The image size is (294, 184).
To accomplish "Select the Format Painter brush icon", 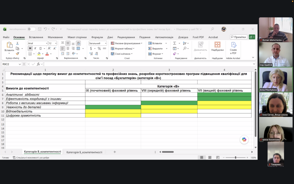I will [18, 53].
